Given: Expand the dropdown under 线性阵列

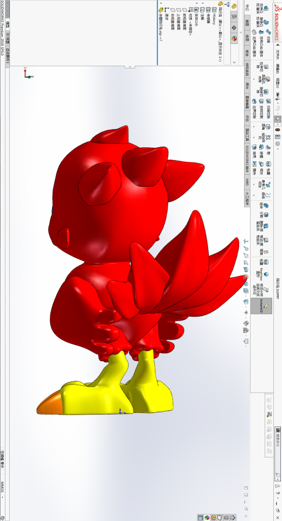Looking at the screenshot, I should pyautogui.click(x=254, y=137).
